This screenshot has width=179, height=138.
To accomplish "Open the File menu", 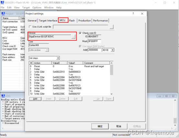I will click(x=3, y=7).
